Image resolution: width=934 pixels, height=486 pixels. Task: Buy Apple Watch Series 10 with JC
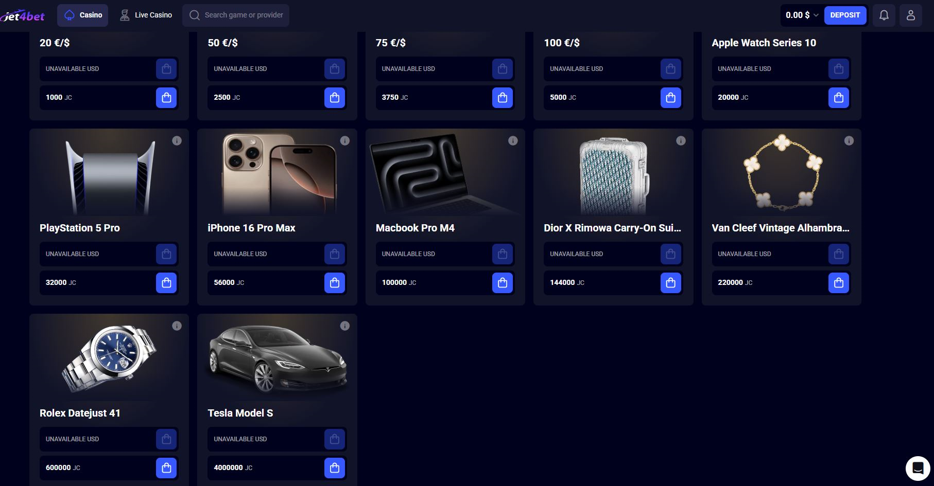click(838, 98)
